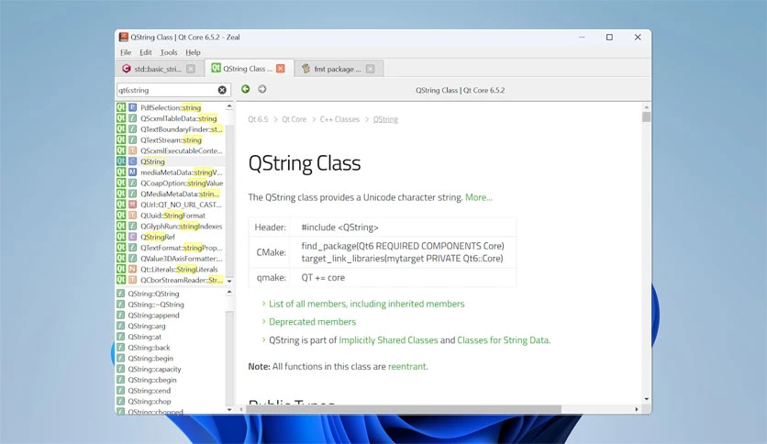Click the qt6:string search input field
Screen dimensions: 767x444
tap(167, 90)
